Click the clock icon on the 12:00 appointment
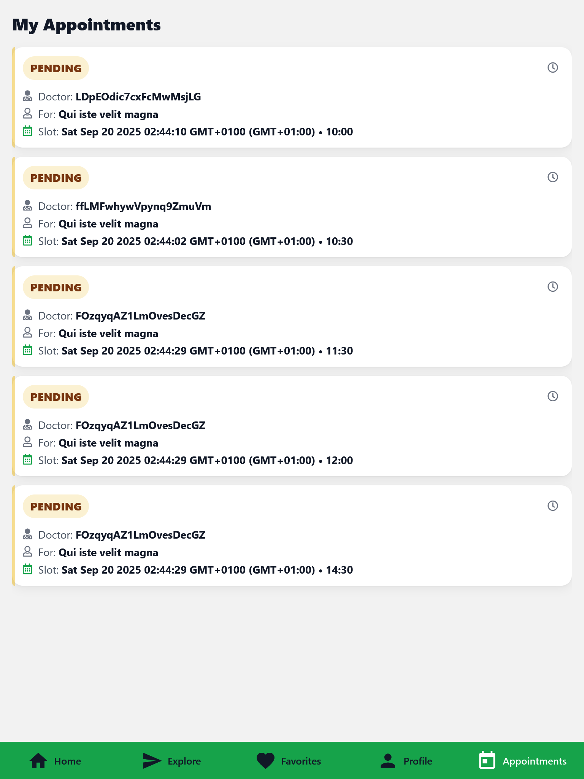584x779 pixels. pyautogui.click(x=552, y=396)
